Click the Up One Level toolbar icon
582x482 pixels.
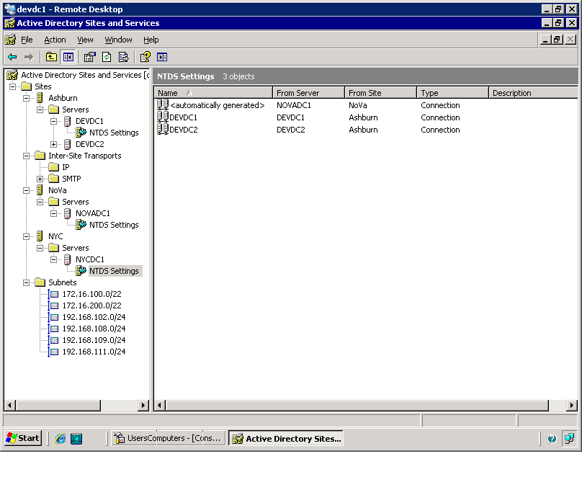pyautogui.click(x=51, y=57)
